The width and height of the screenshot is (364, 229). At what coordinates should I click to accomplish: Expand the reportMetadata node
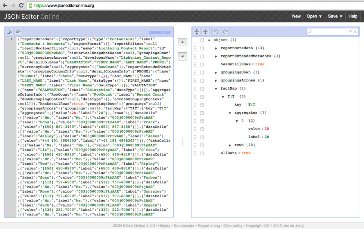(x=216, y=48)
